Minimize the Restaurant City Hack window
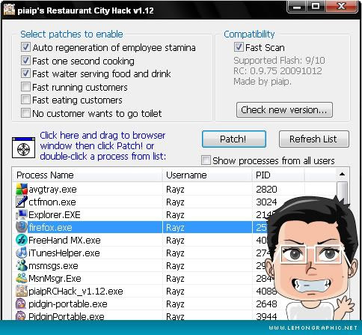The height and width of the screenshot is (335, 362). (x=297, y=6)
